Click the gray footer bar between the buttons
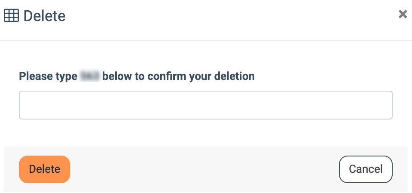Image resolution: width=412 pixels, height=193 pixels. (x=204, y=169)
